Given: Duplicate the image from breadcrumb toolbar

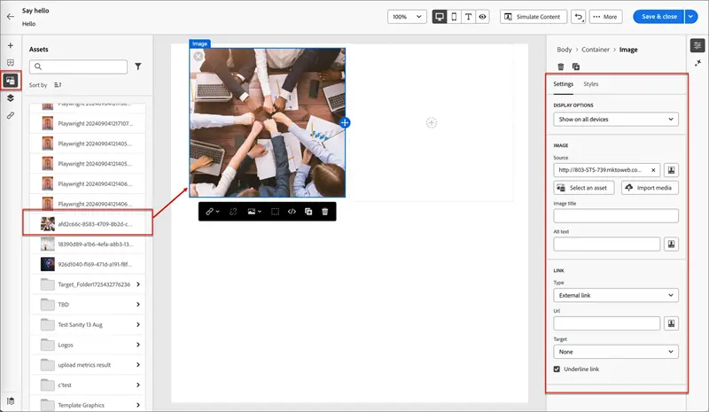Looking at the screenshot, I should 575,66.
